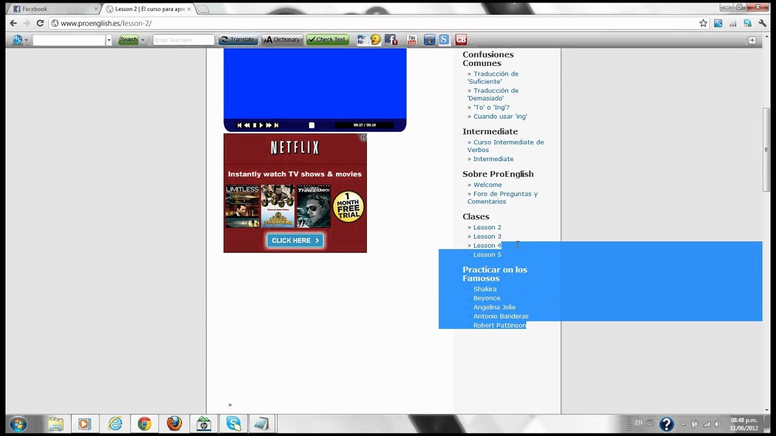Open a new browser tab
The height and width of the screenshot is (436, 776).
click(203, 9)
